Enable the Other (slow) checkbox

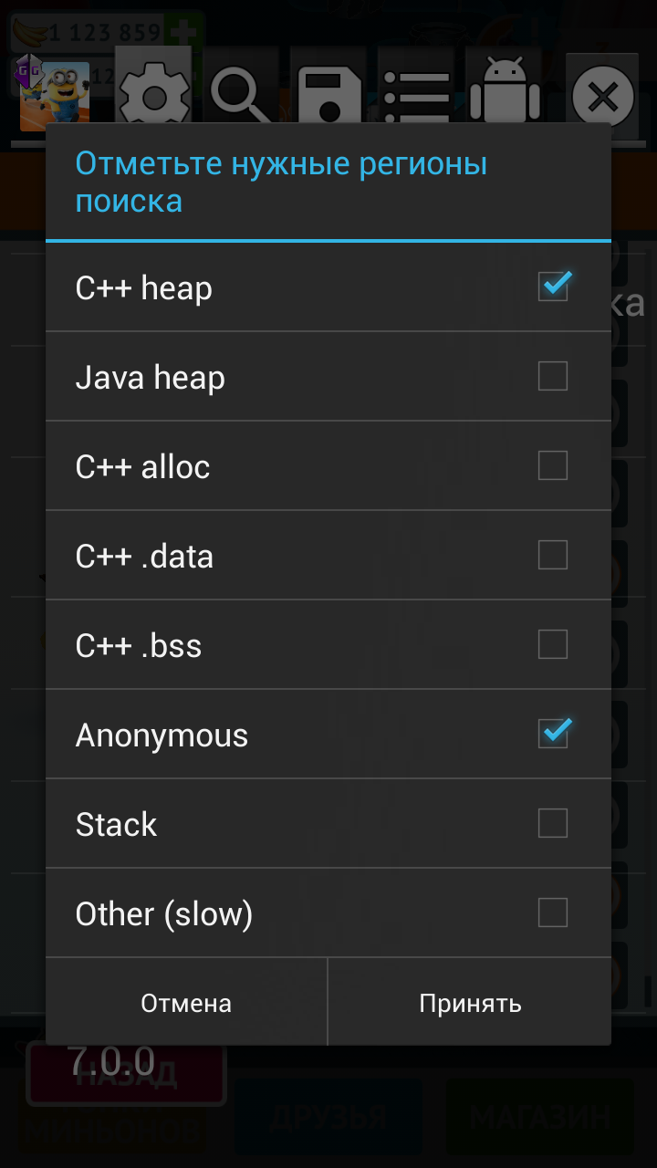pos(553,912)
